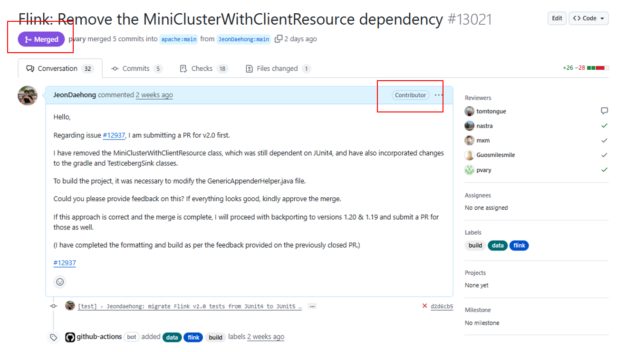Click the red failed-check X icon on commit
Screen dimensions: 626x352
(425, 306)
